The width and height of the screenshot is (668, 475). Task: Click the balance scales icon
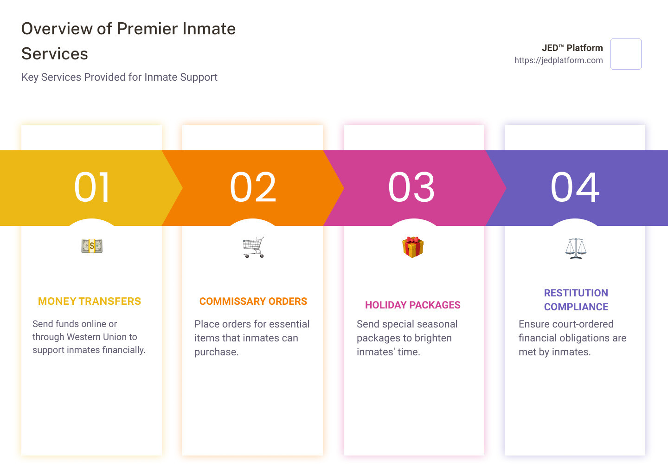click(576, 248)
